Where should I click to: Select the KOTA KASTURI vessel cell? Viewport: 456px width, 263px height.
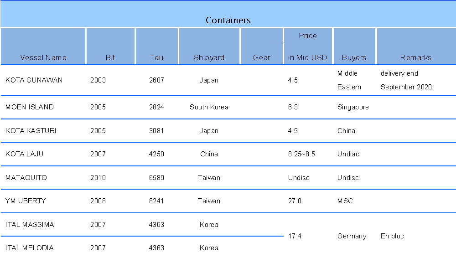click(x=31, y=130)
